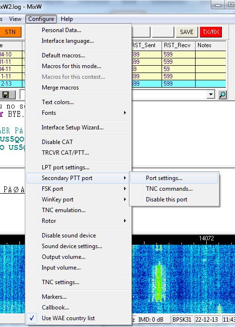Open TNC settings... entry
Viewport: 235px width, 327px height.
[79, 282]
